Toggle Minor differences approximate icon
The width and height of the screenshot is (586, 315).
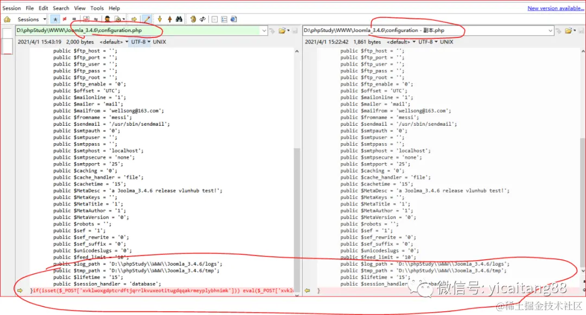[x=95, y=19]
